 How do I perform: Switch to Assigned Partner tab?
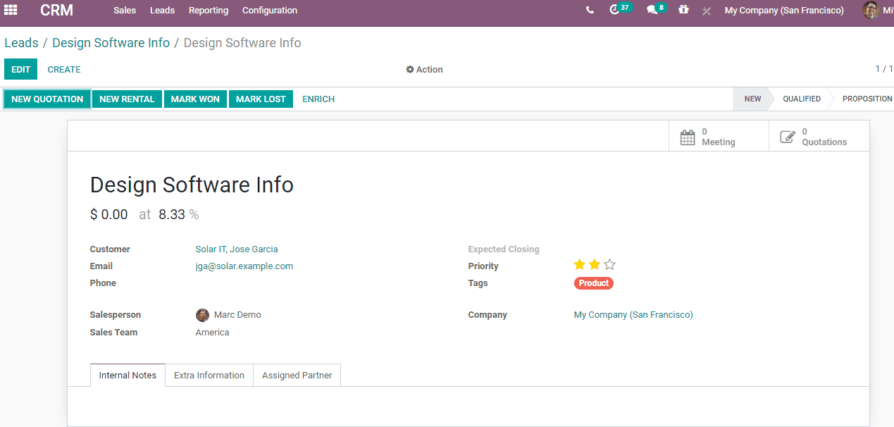297,376
